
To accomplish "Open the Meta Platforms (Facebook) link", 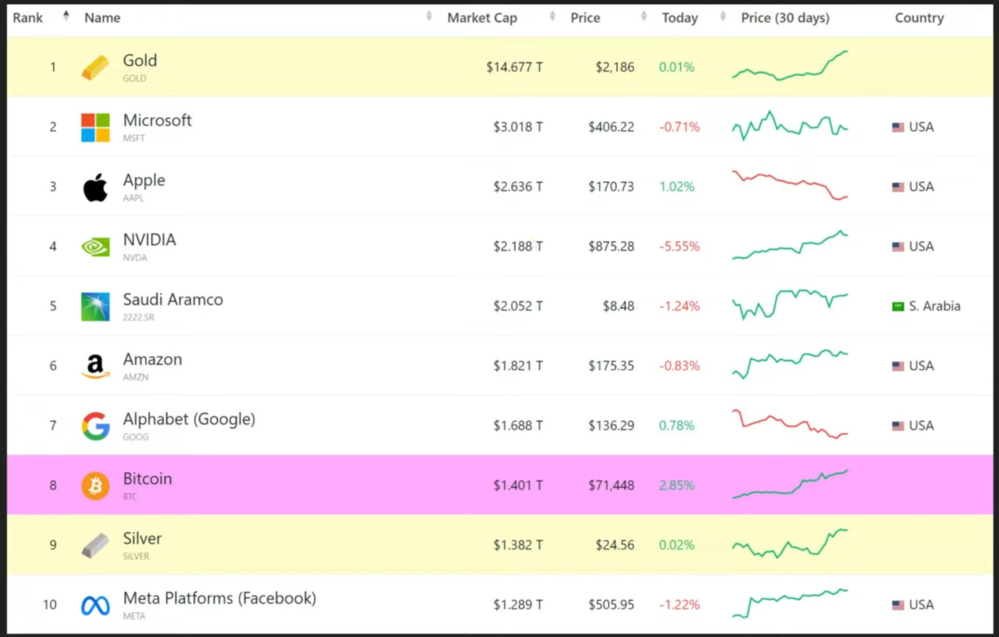I will click(219, 598).
